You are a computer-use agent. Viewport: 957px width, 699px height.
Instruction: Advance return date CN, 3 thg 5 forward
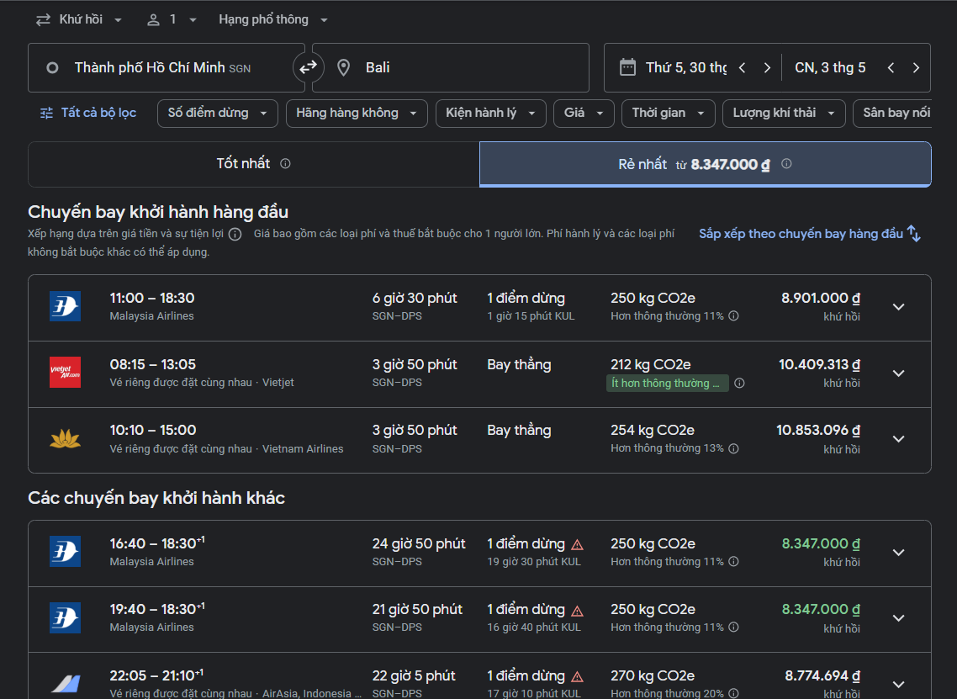click(x=916, y=68)
